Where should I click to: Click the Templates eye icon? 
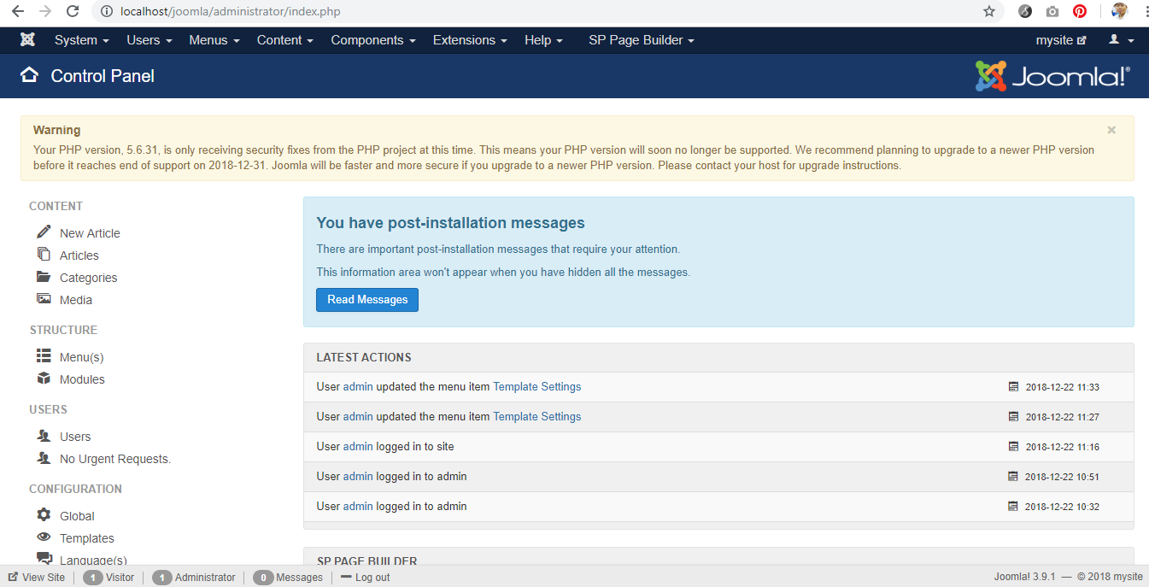(x=44, y=537)
